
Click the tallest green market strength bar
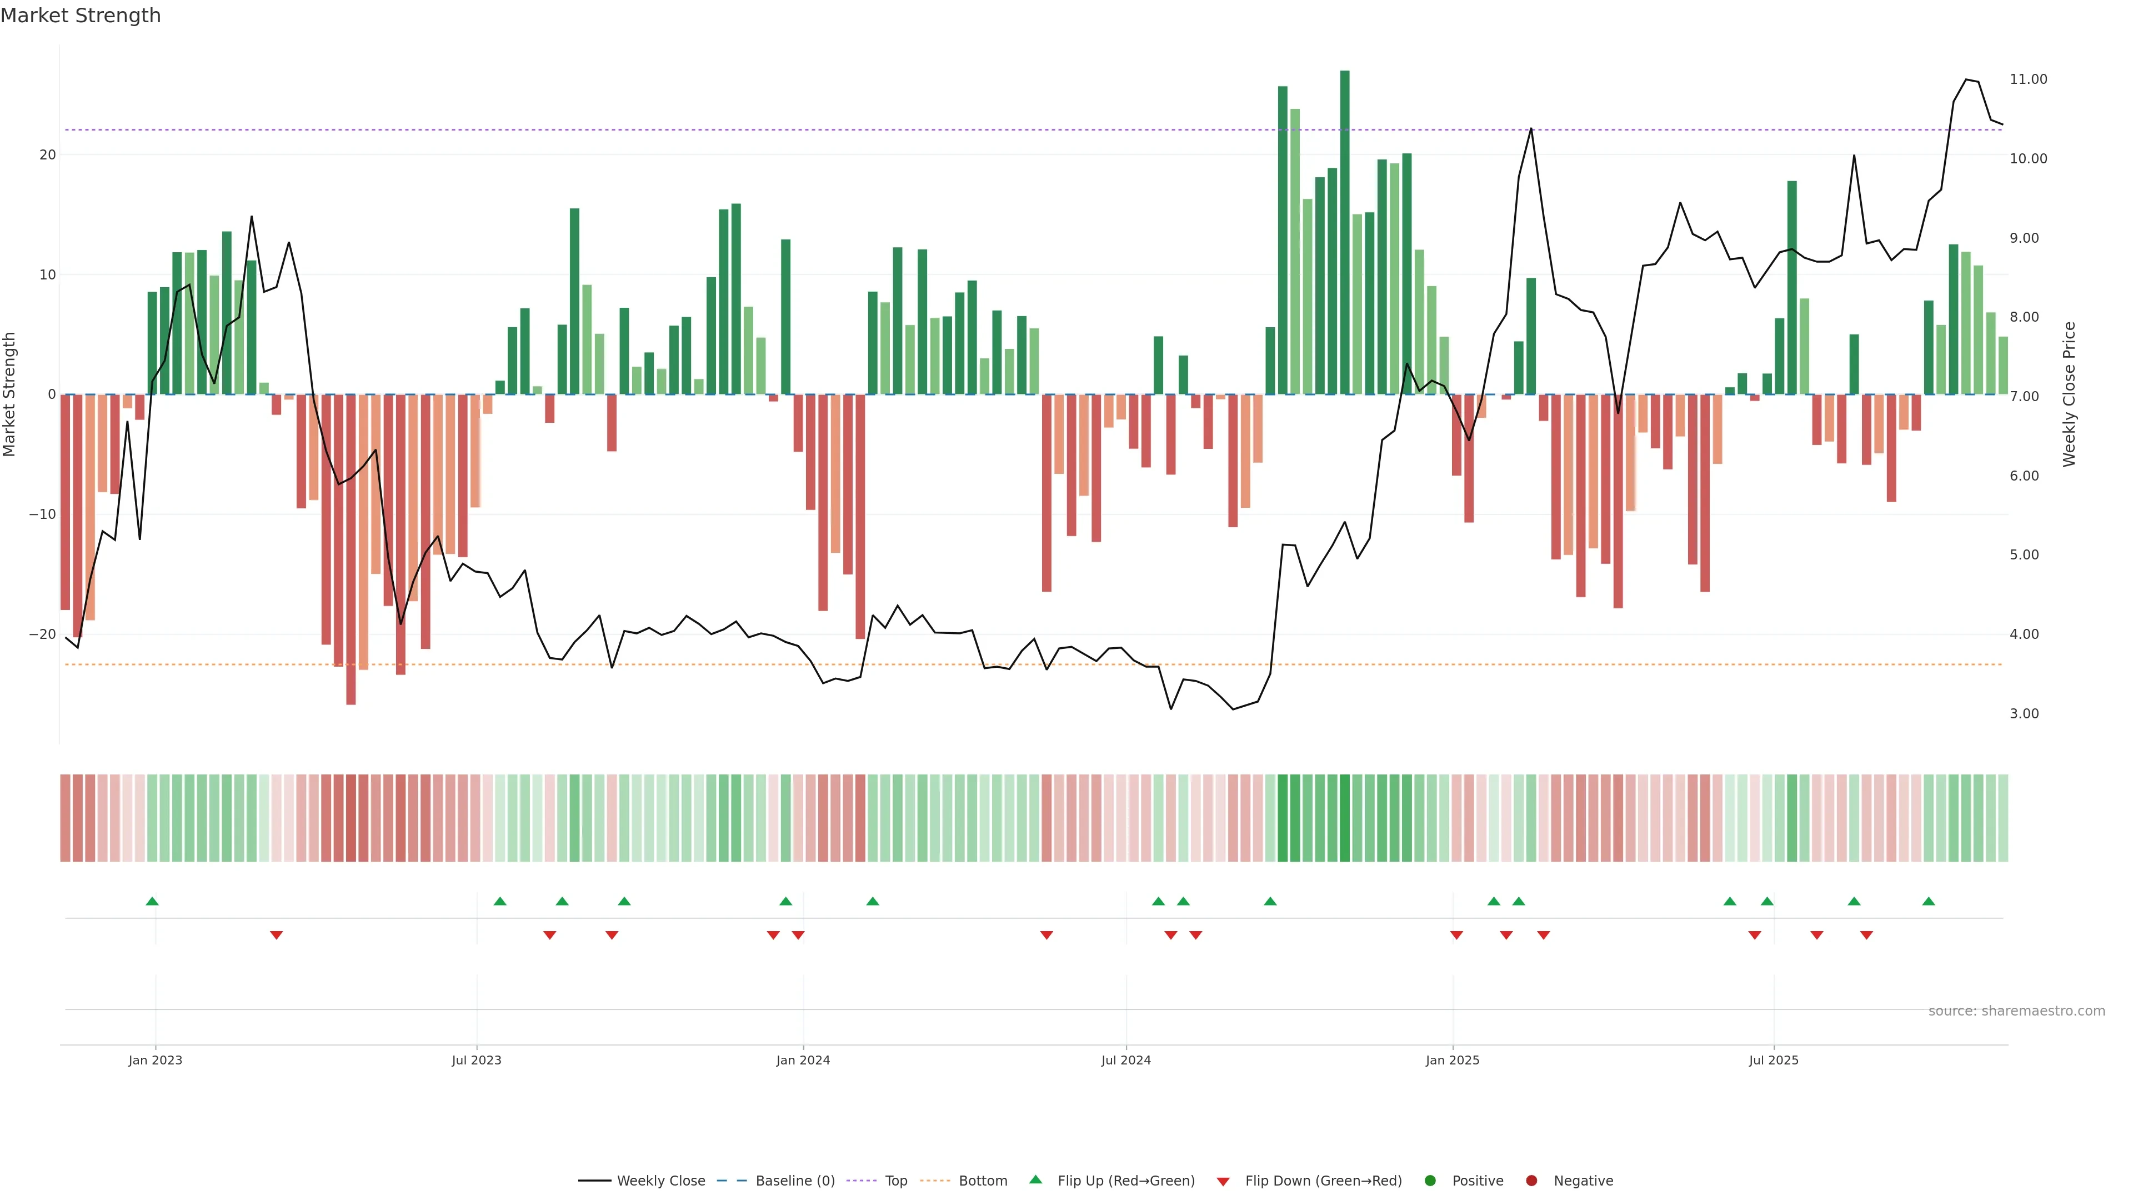[1345, 232]
